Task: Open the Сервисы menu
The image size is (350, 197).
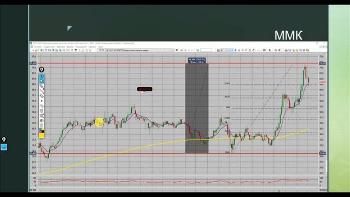Action: click(x=92, y=47)
